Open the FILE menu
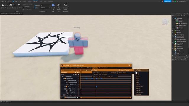The height and width of the screenshot is (106, 189). (x=2, y=1)
